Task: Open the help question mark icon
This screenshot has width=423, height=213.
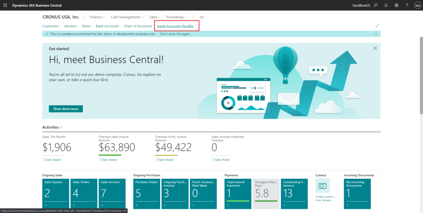Action: coord(407,5)
